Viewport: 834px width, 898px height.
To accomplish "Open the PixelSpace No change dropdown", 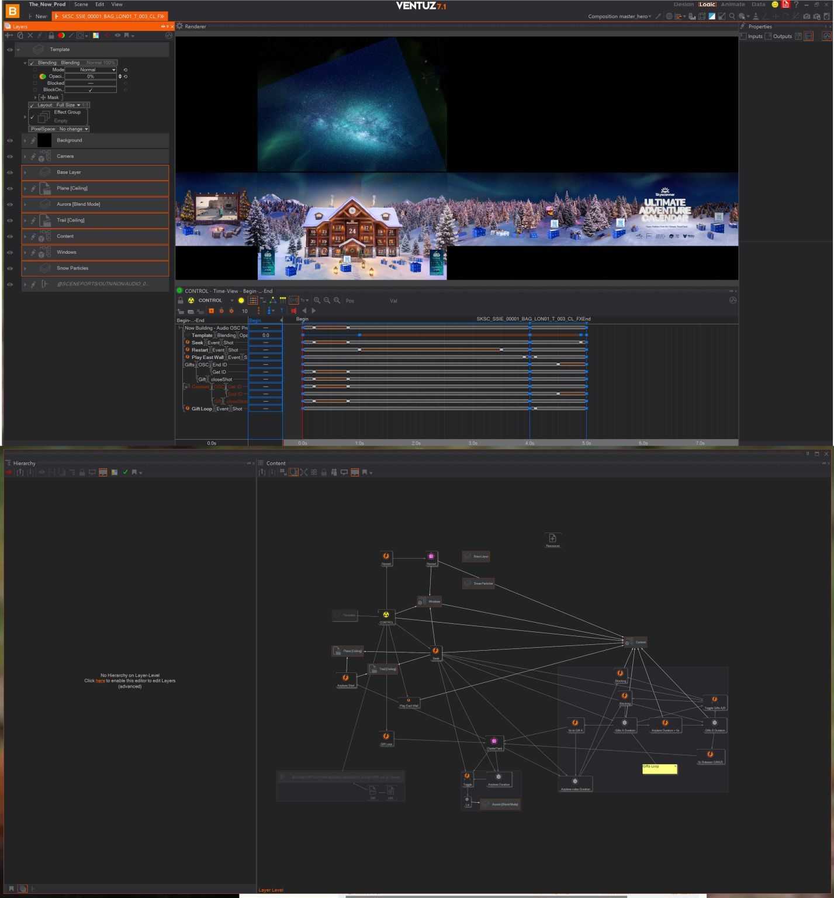I will click(x=59, y=129).
